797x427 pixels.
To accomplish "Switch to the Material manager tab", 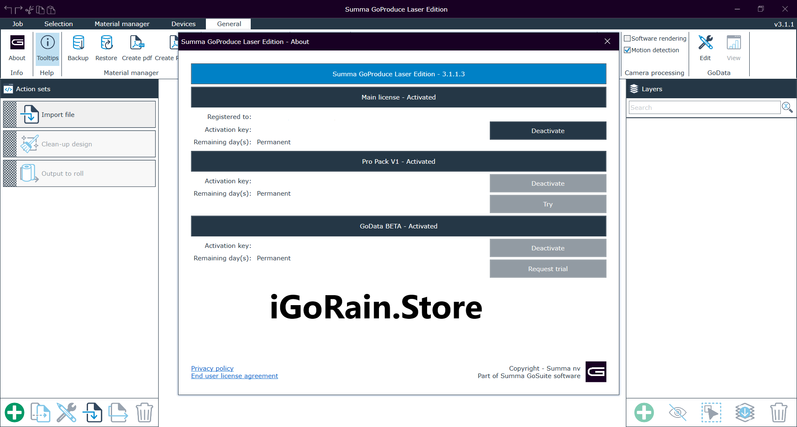I will click(122, 24).
